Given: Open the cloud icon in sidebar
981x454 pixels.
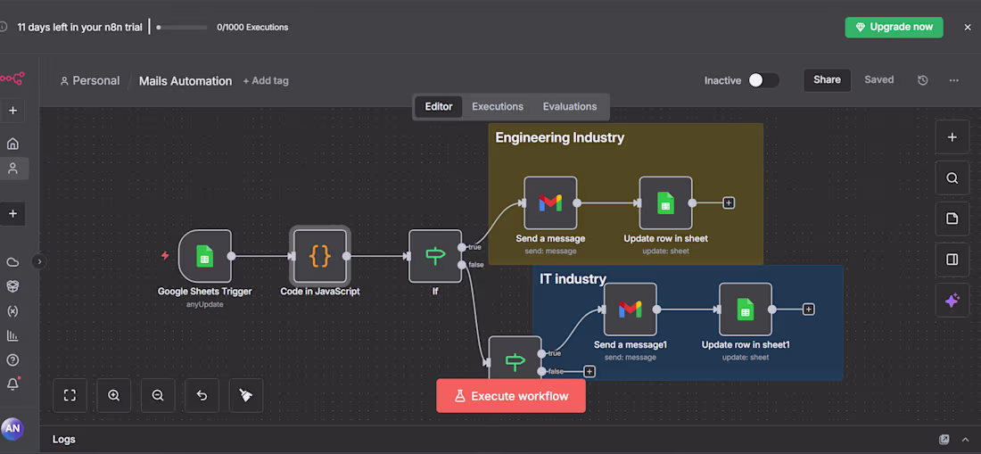Looking at the screenshot, I should click(12, 261).
